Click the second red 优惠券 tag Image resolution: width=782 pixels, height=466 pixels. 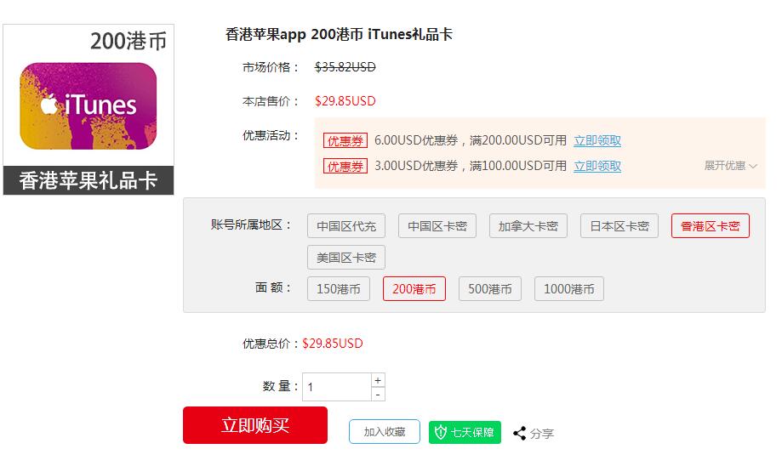pyautogui.click(x=345, y=166)
